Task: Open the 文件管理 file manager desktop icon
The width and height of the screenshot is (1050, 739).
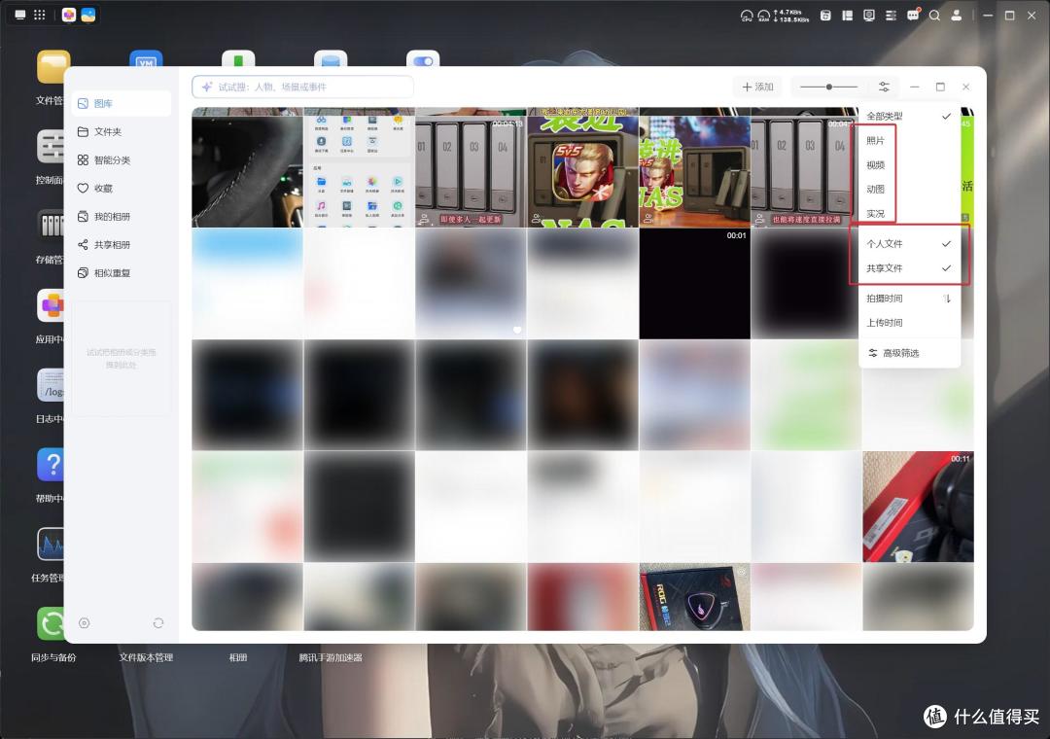Action: coord(52,67)
